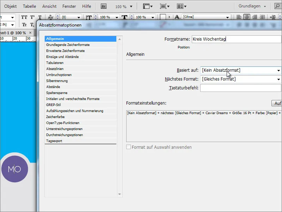Select Tabulatoren category
The height and width of the screenshot is (212, 282).
[x=81, y=63]
